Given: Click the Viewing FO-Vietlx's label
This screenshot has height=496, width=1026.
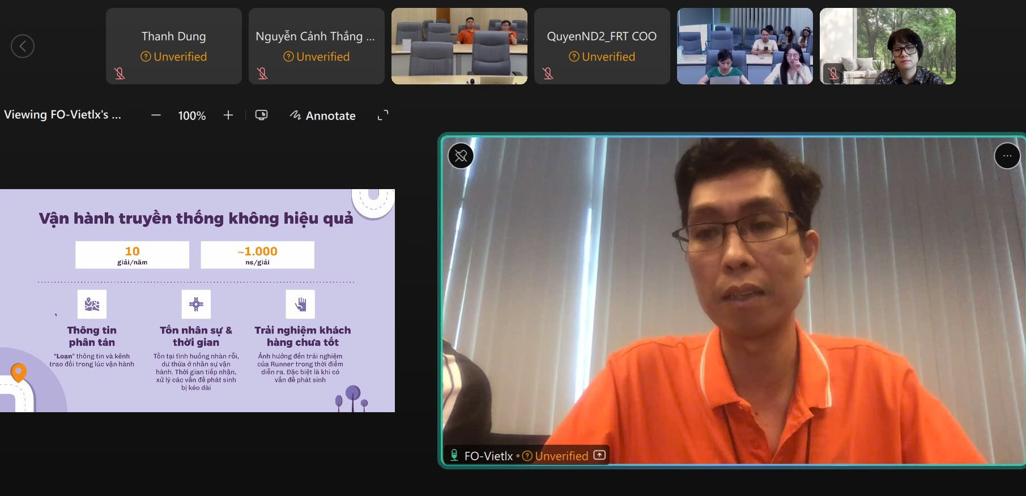Looking at the screenshot, I should click(x=62, y=115).
